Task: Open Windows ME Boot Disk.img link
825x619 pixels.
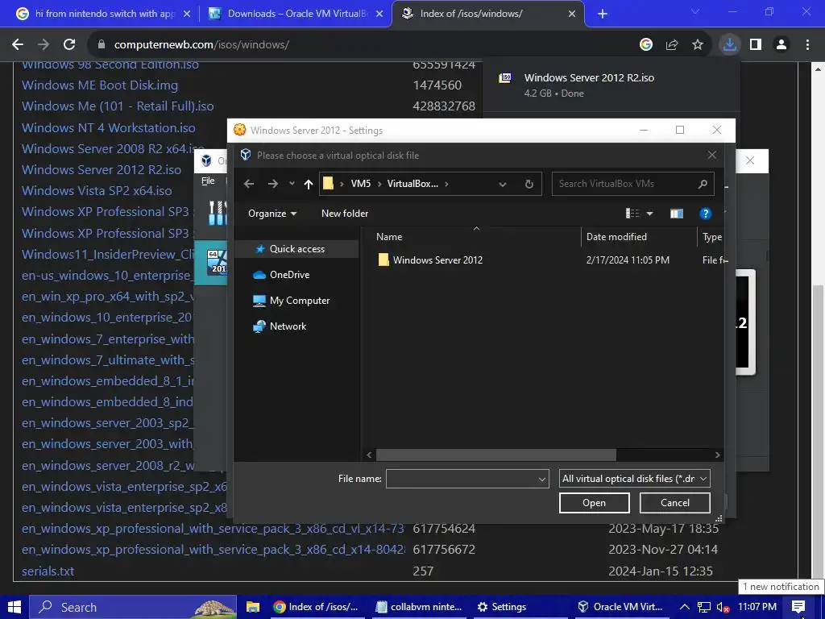Action: pos(99,85)
